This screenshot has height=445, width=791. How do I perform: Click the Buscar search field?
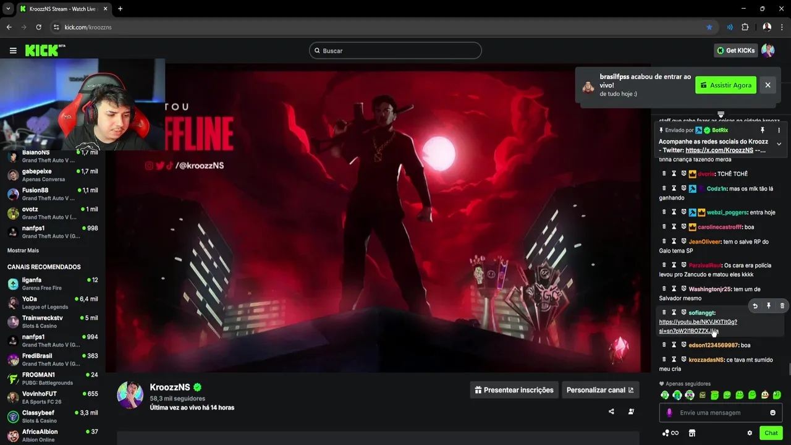pos(395,51)
